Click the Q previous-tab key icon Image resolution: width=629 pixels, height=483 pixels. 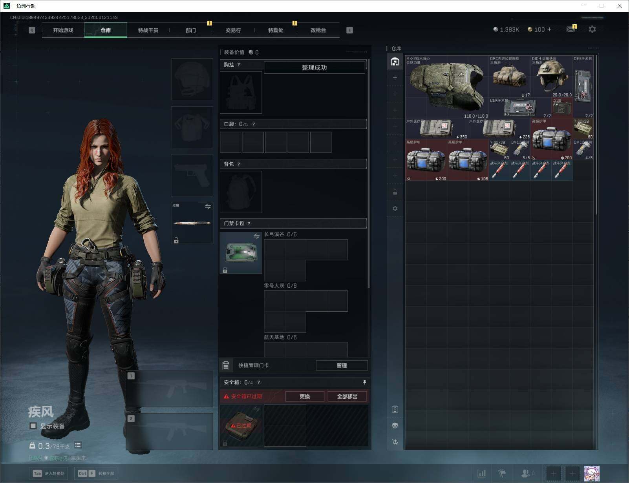point(32,30)
